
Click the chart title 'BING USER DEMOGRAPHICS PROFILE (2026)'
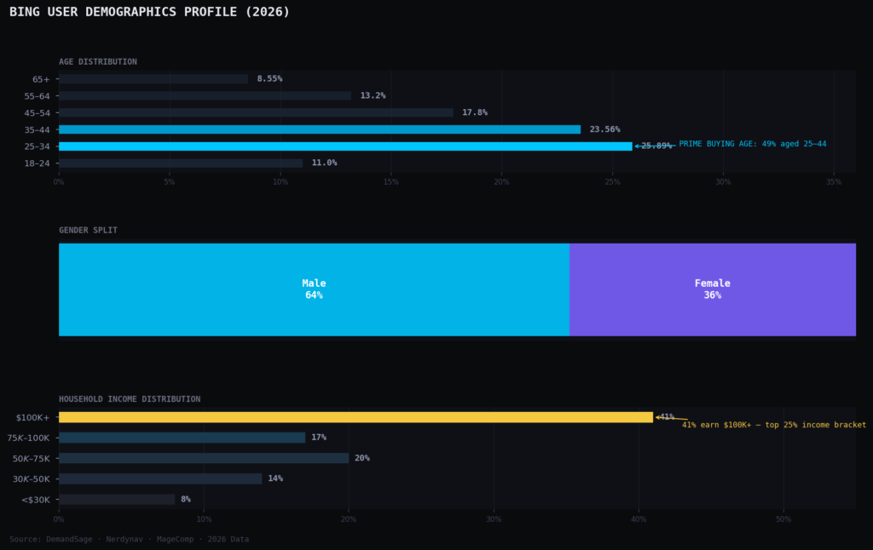(150, 12)
